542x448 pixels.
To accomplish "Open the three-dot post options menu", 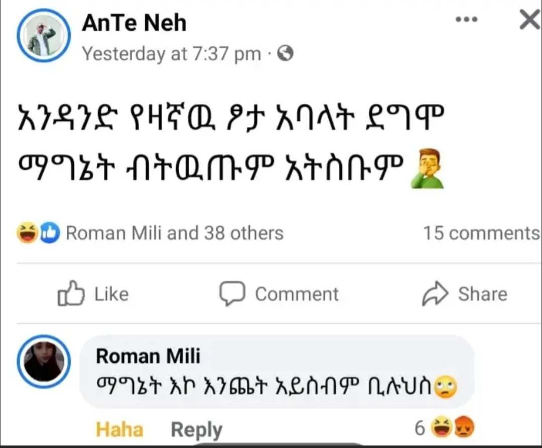I will tap(466, 19).
